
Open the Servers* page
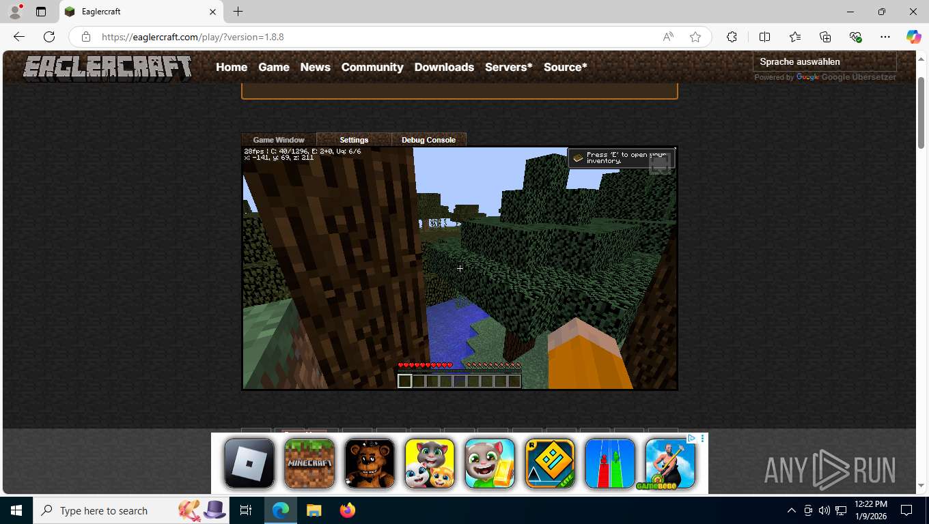point(509,67)
